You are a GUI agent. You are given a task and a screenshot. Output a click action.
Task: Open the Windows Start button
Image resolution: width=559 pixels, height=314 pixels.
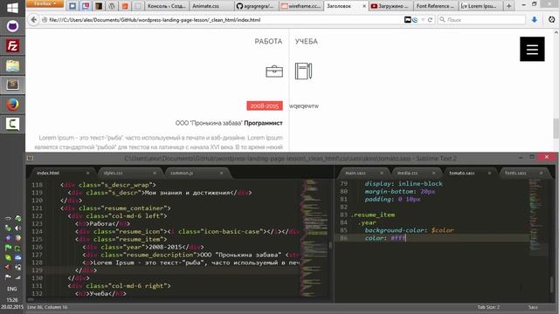tap(12, 8)
